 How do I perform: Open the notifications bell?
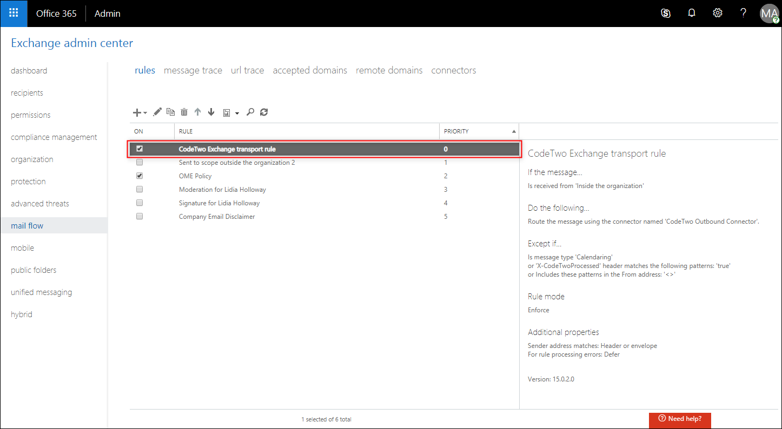[x=691, y=12]
